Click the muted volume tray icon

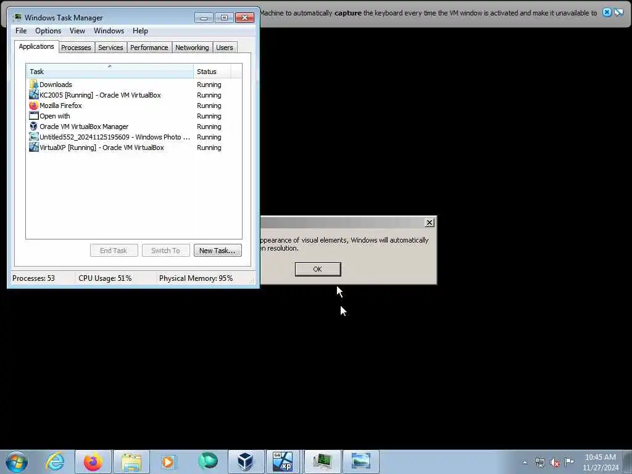click(x=555, y=462)
